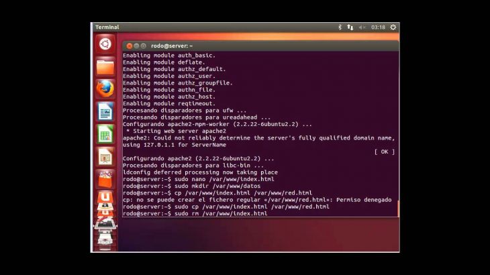
Task: Open the session gear menu
Action: 393,27
